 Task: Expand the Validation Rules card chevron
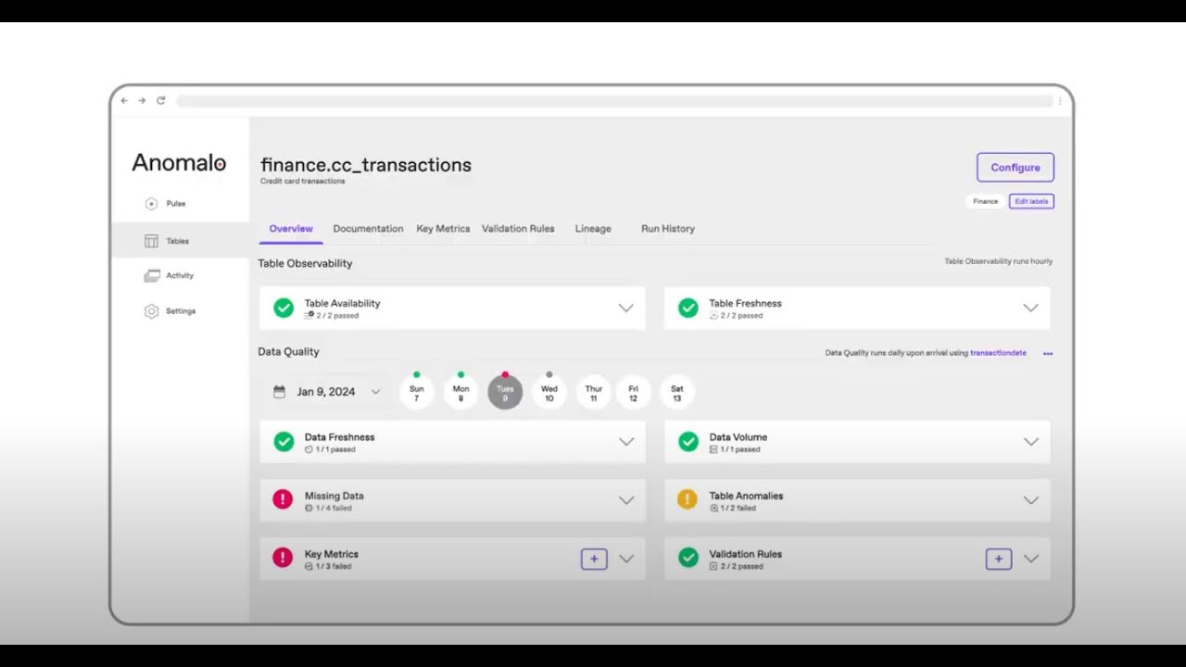[1030, 559]
